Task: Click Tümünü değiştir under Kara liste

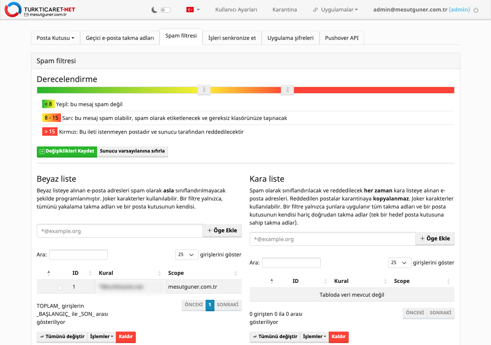Action: pyautogui.click(x=275, y=337)
